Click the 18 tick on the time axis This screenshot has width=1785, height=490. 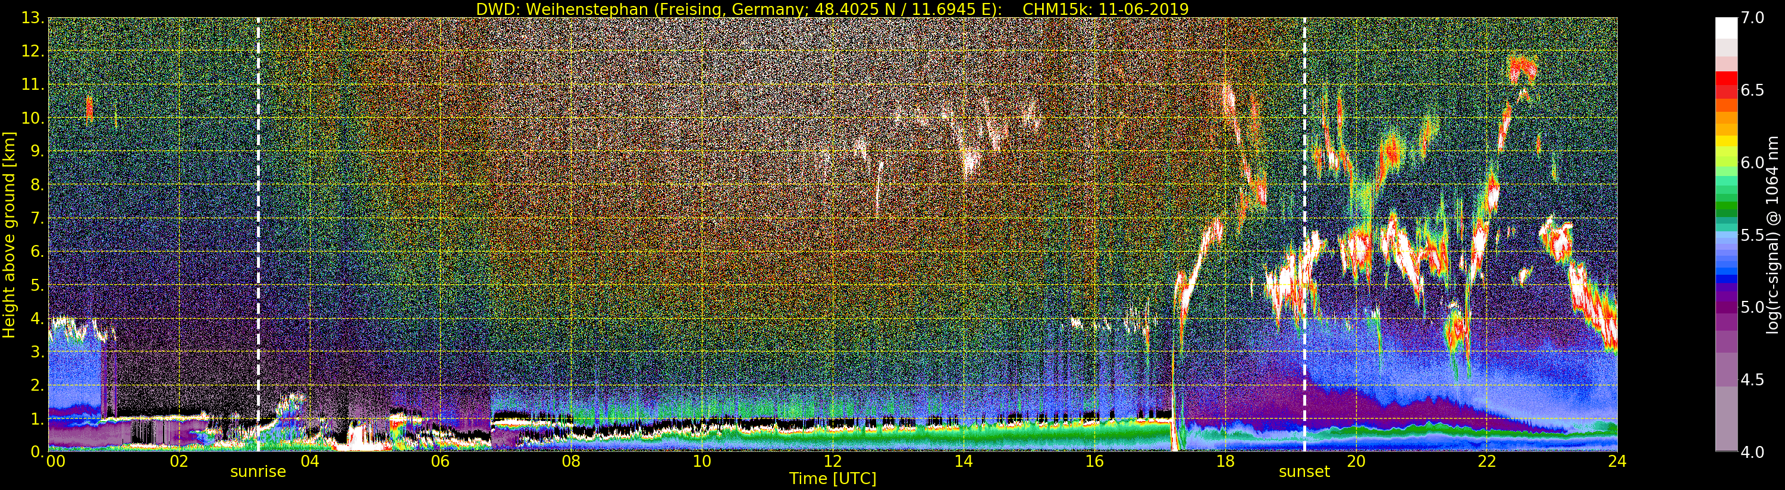[x=1225, y=461]
